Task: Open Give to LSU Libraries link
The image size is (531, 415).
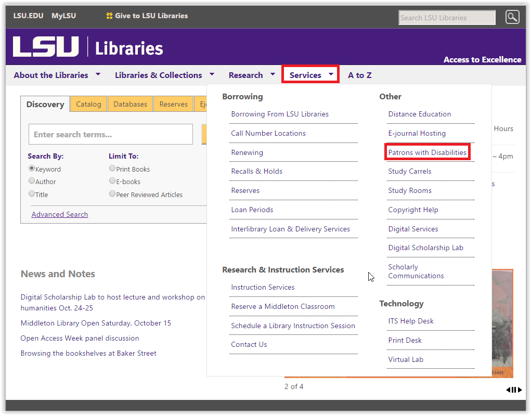Action: [151, 16]
